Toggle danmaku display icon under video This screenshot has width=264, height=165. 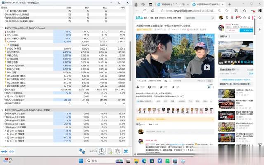[x=166, y=81]
